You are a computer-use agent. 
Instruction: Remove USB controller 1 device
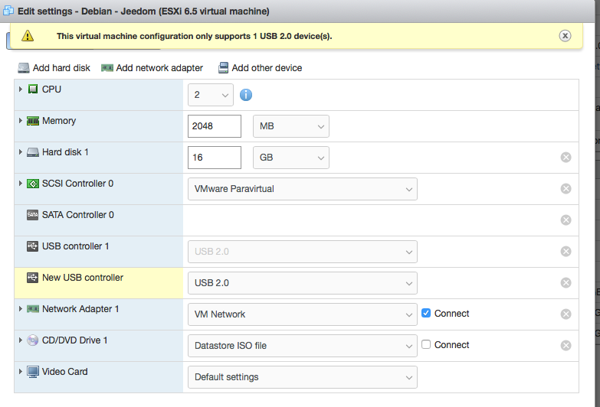click(566, 252)
